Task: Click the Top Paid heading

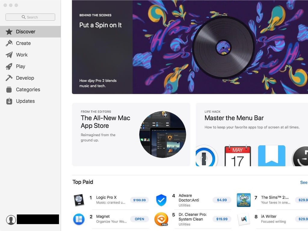Action: click(83, 182)
